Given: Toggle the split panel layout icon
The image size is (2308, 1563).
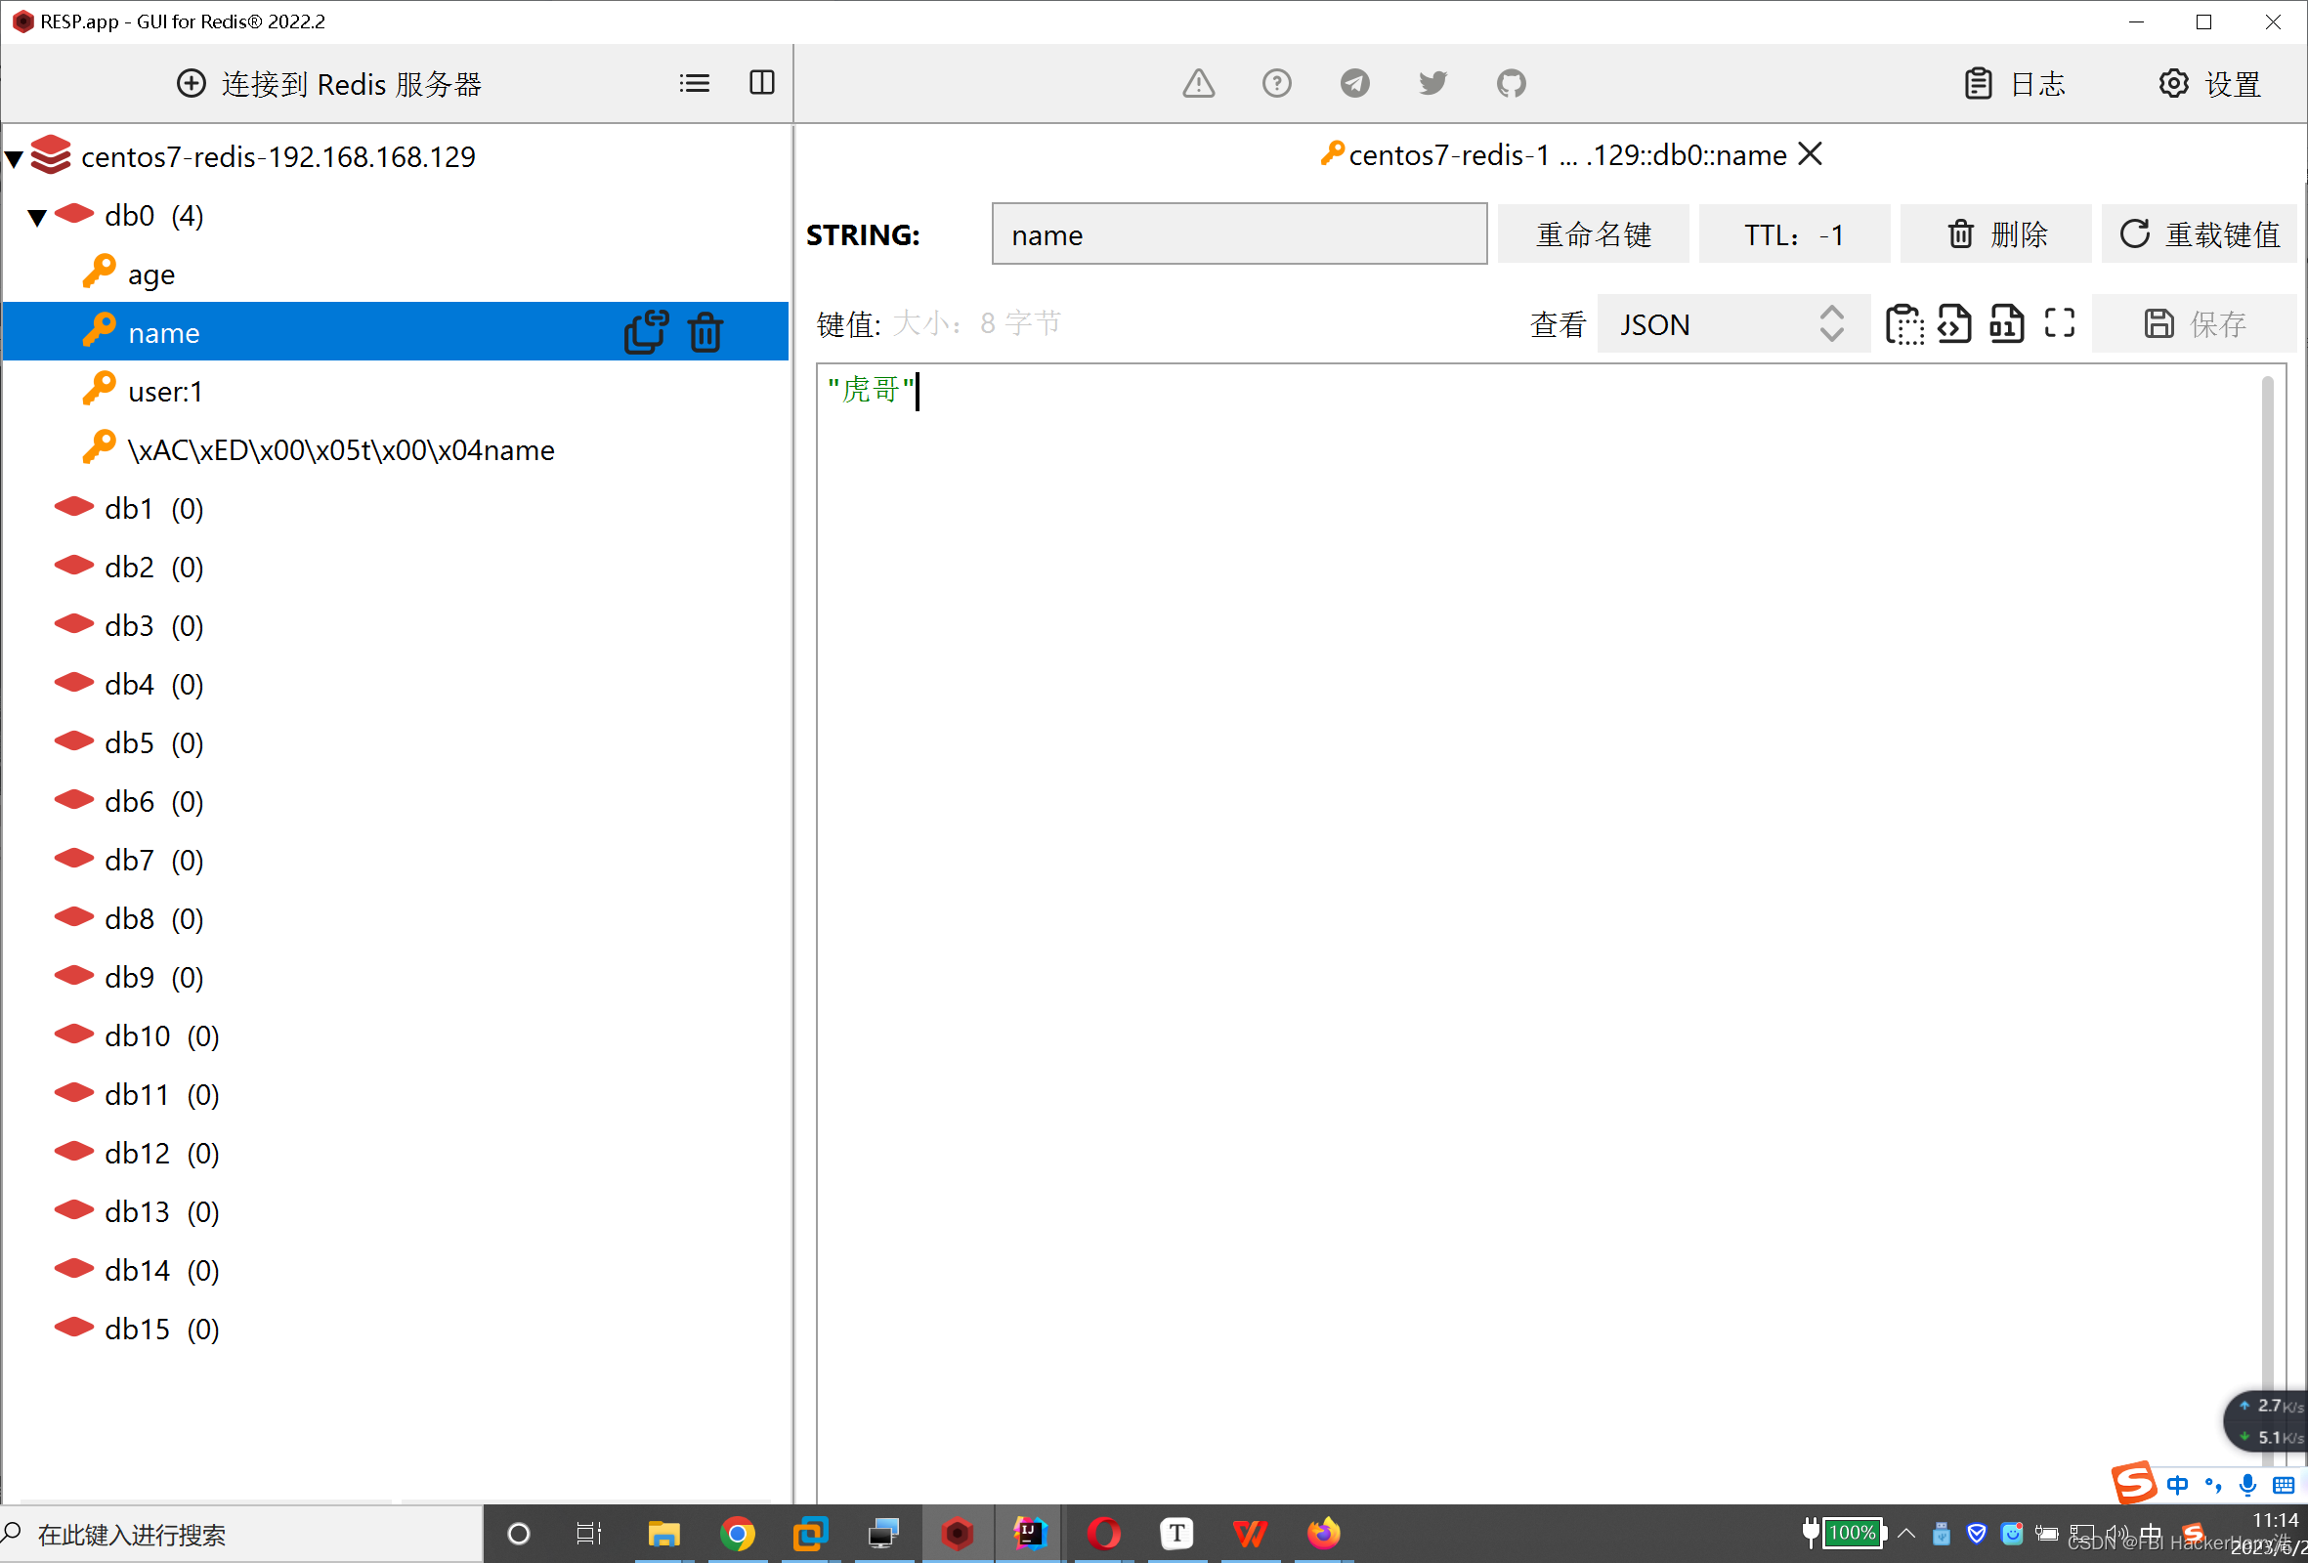Looking at the screenshot, I should point(762,83).
